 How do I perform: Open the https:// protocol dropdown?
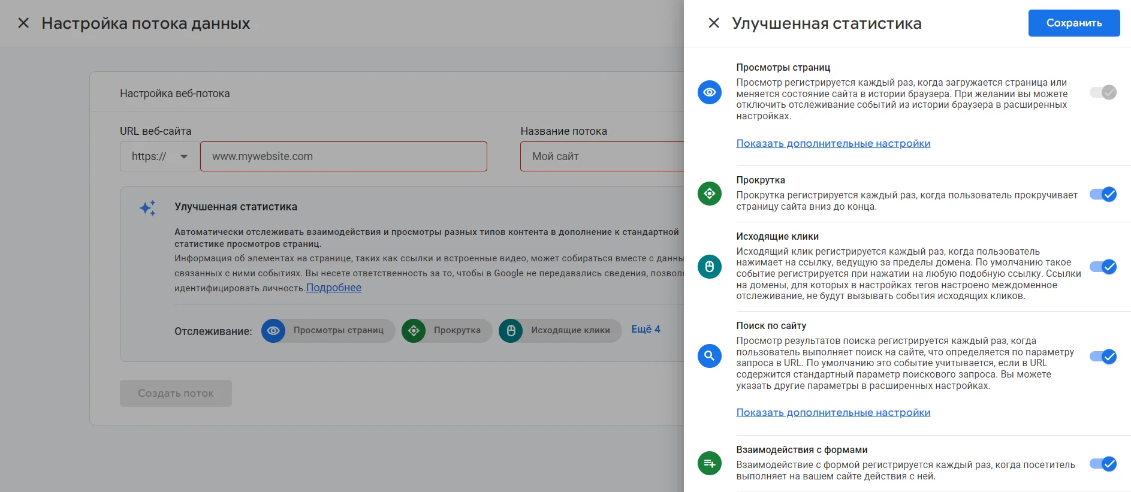click(x=159, y=156)
